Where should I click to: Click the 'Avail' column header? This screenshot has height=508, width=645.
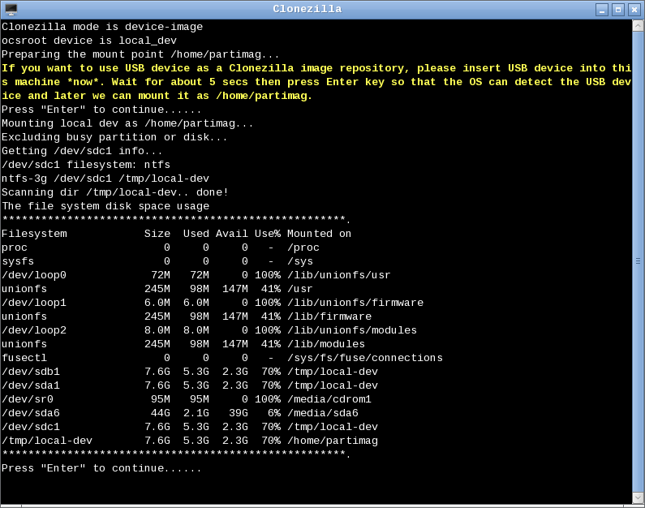click(231, 234)
